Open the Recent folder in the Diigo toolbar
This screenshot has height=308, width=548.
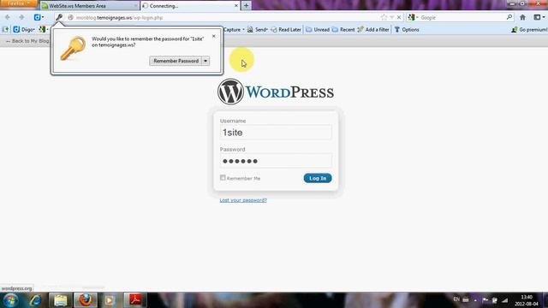click(x=343, y=30)
